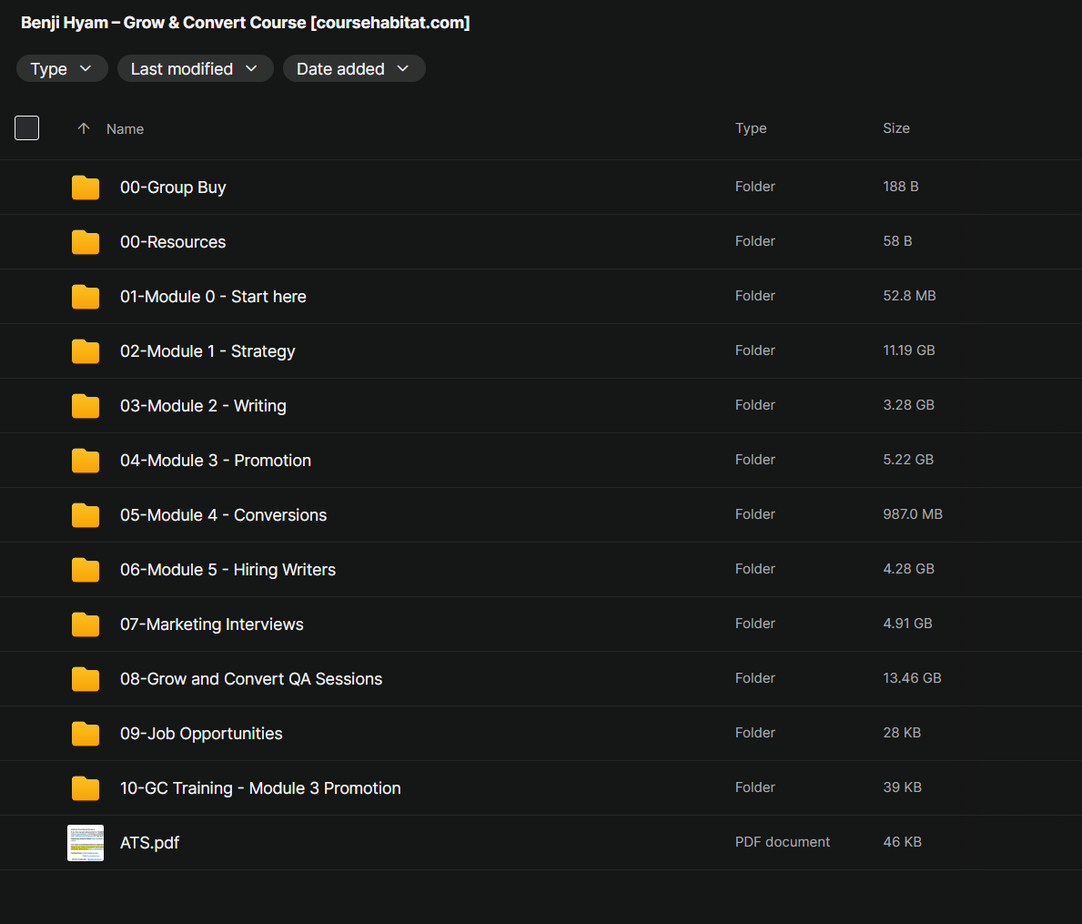Screen dimensions: 1082x924
Task: Open the 01-Module 0 - Start here folder
Action: pyautogui.click(x=213, y=297)
